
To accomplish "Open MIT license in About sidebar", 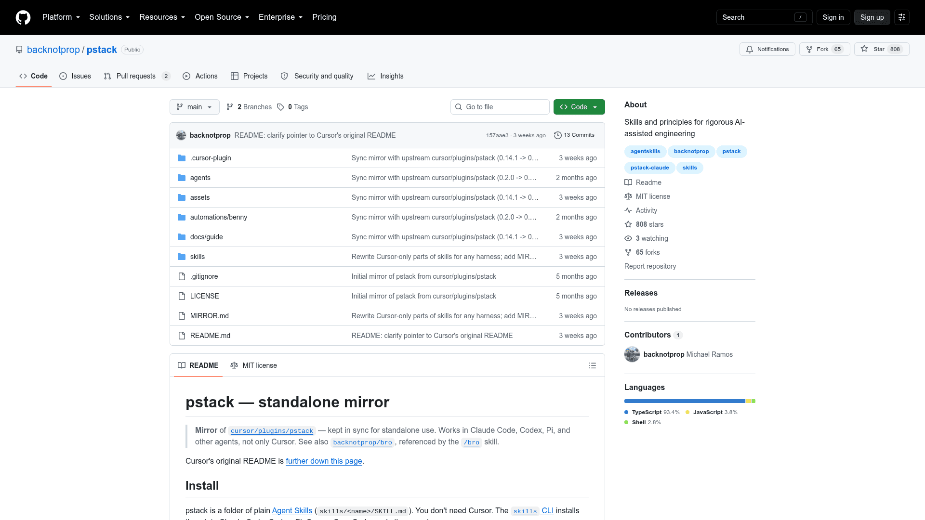I will click(x=647, y=196).
